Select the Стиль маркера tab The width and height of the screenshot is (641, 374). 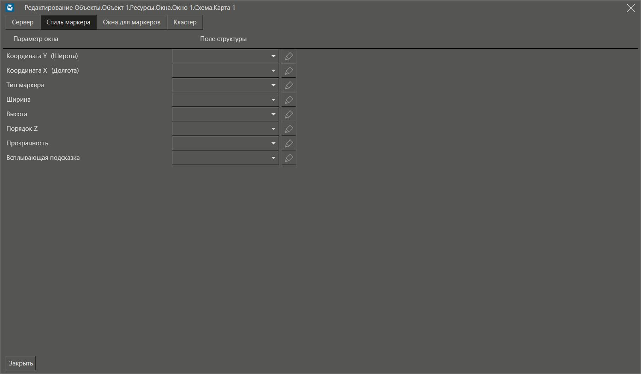pos(68,22)
